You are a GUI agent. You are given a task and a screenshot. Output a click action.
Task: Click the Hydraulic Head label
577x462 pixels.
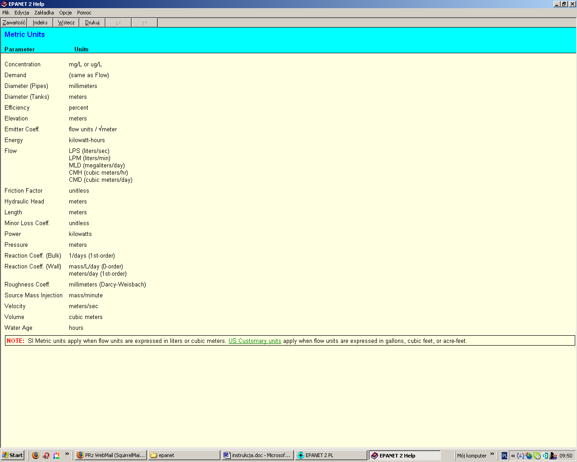coord(24,202)
